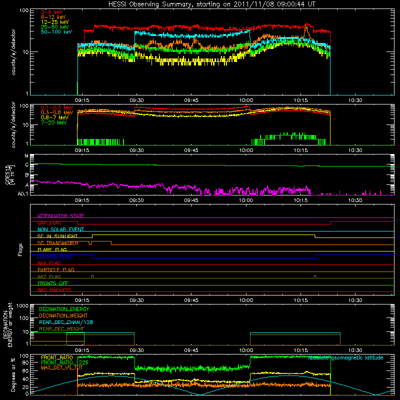This screenshot has width=400, height=400.
Task: Pick the 12-25 keV legend label
Action: coord(55,22)
